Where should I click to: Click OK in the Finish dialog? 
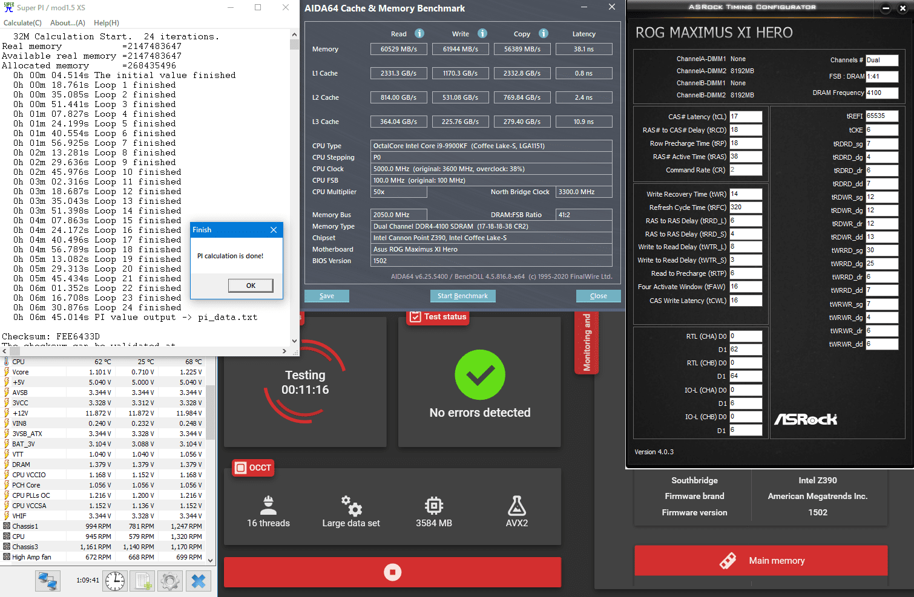click(x=251, y=285)
